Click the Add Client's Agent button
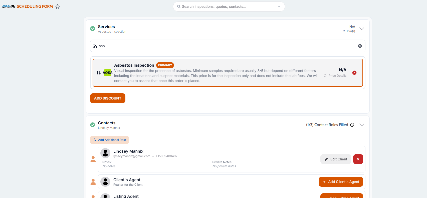Image resolution: width=427 pixels, height=198 pixels. (x=341, y=182)
